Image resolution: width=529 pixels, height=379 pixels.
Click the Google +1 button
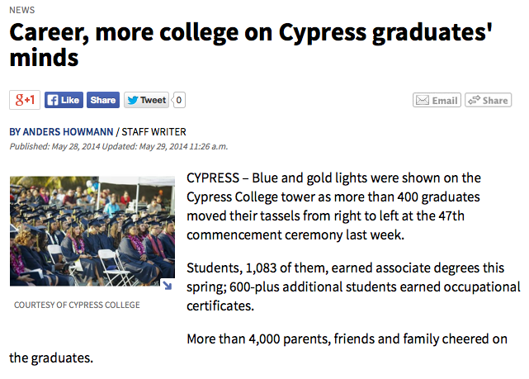[x=25, y=100]
